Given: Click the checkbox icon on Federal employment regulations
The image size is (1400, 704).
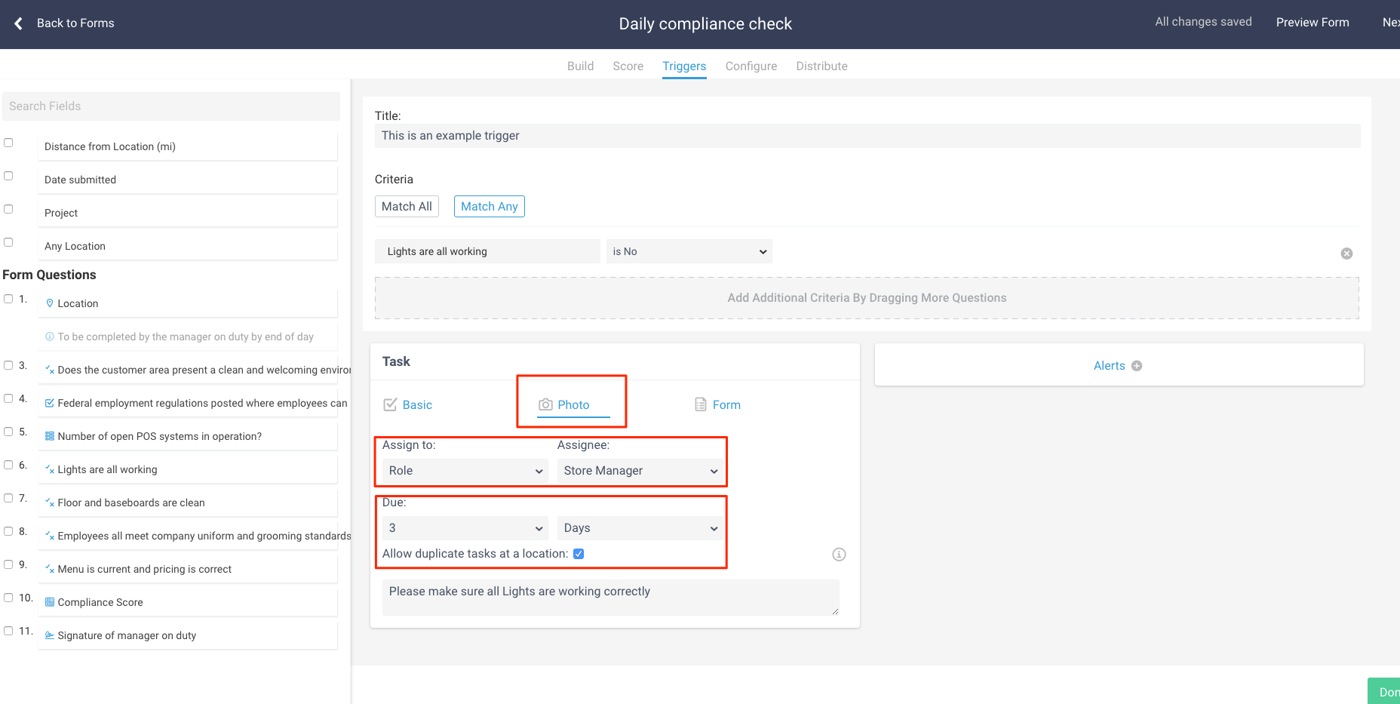Looking at the screenshot, I should click(x=50, y=403).
